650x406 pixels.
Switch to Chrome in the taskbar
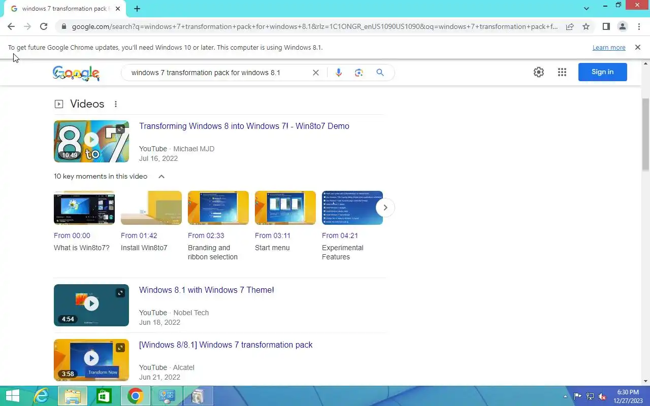click(x=135, y=396)
